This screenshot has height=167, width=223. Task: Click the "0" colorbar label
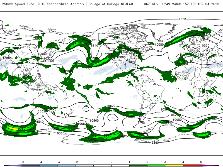click(111, 162)
